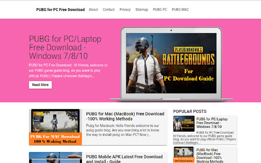
Task: Open the hero headline PUBG for PC/Laptop Free Download
Action: point(65,47)
